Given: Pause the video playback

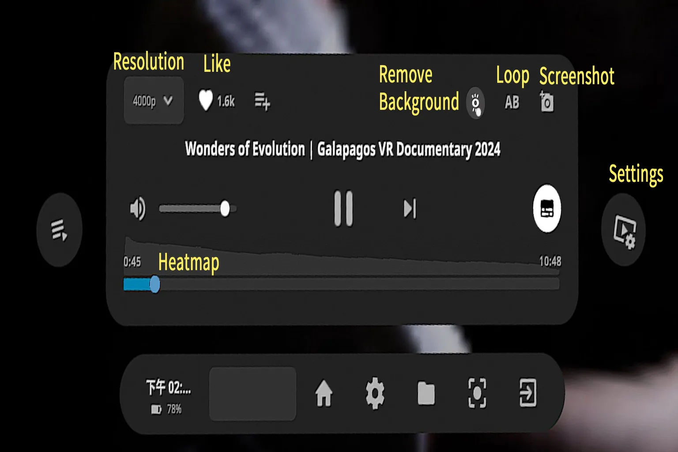Looking at the screenshot, I should pyautogui.click(x=343, y=208).
